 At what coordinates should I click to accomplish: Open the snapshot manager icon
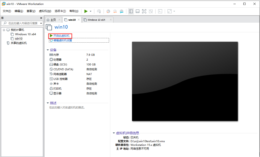122,11
